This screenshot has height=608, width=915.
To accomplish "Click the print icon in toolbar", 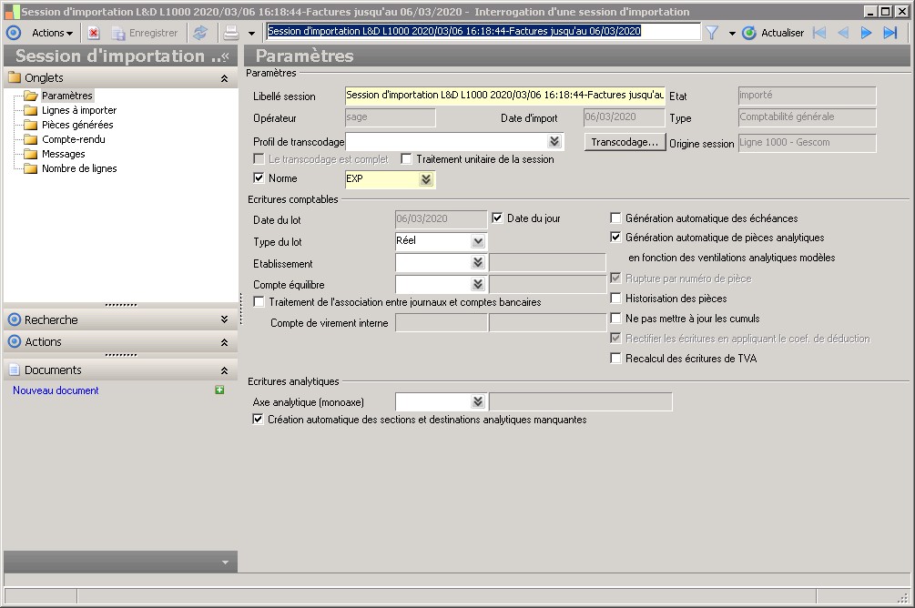I will [x=231, y=33].
